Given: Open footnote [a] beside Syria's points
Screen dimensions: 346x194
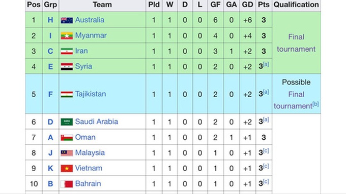Looking at the screenshot, I should [x=266, y=64].
